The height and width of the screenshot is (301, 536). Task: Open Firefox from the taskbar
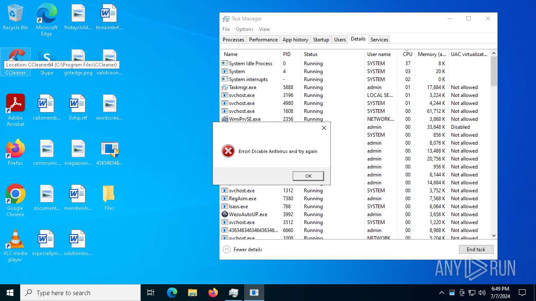tap(213, 293)
